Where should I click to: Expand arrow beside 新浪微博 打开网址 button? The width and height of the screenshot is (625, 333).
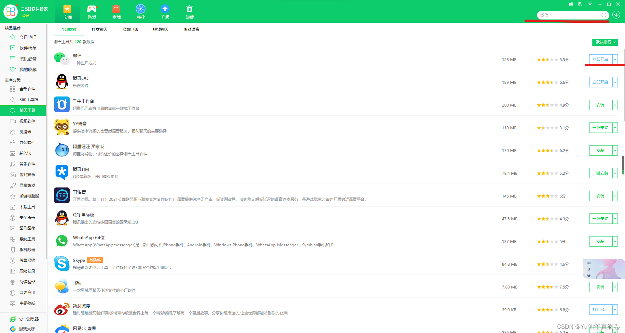(x=615, y=310)
